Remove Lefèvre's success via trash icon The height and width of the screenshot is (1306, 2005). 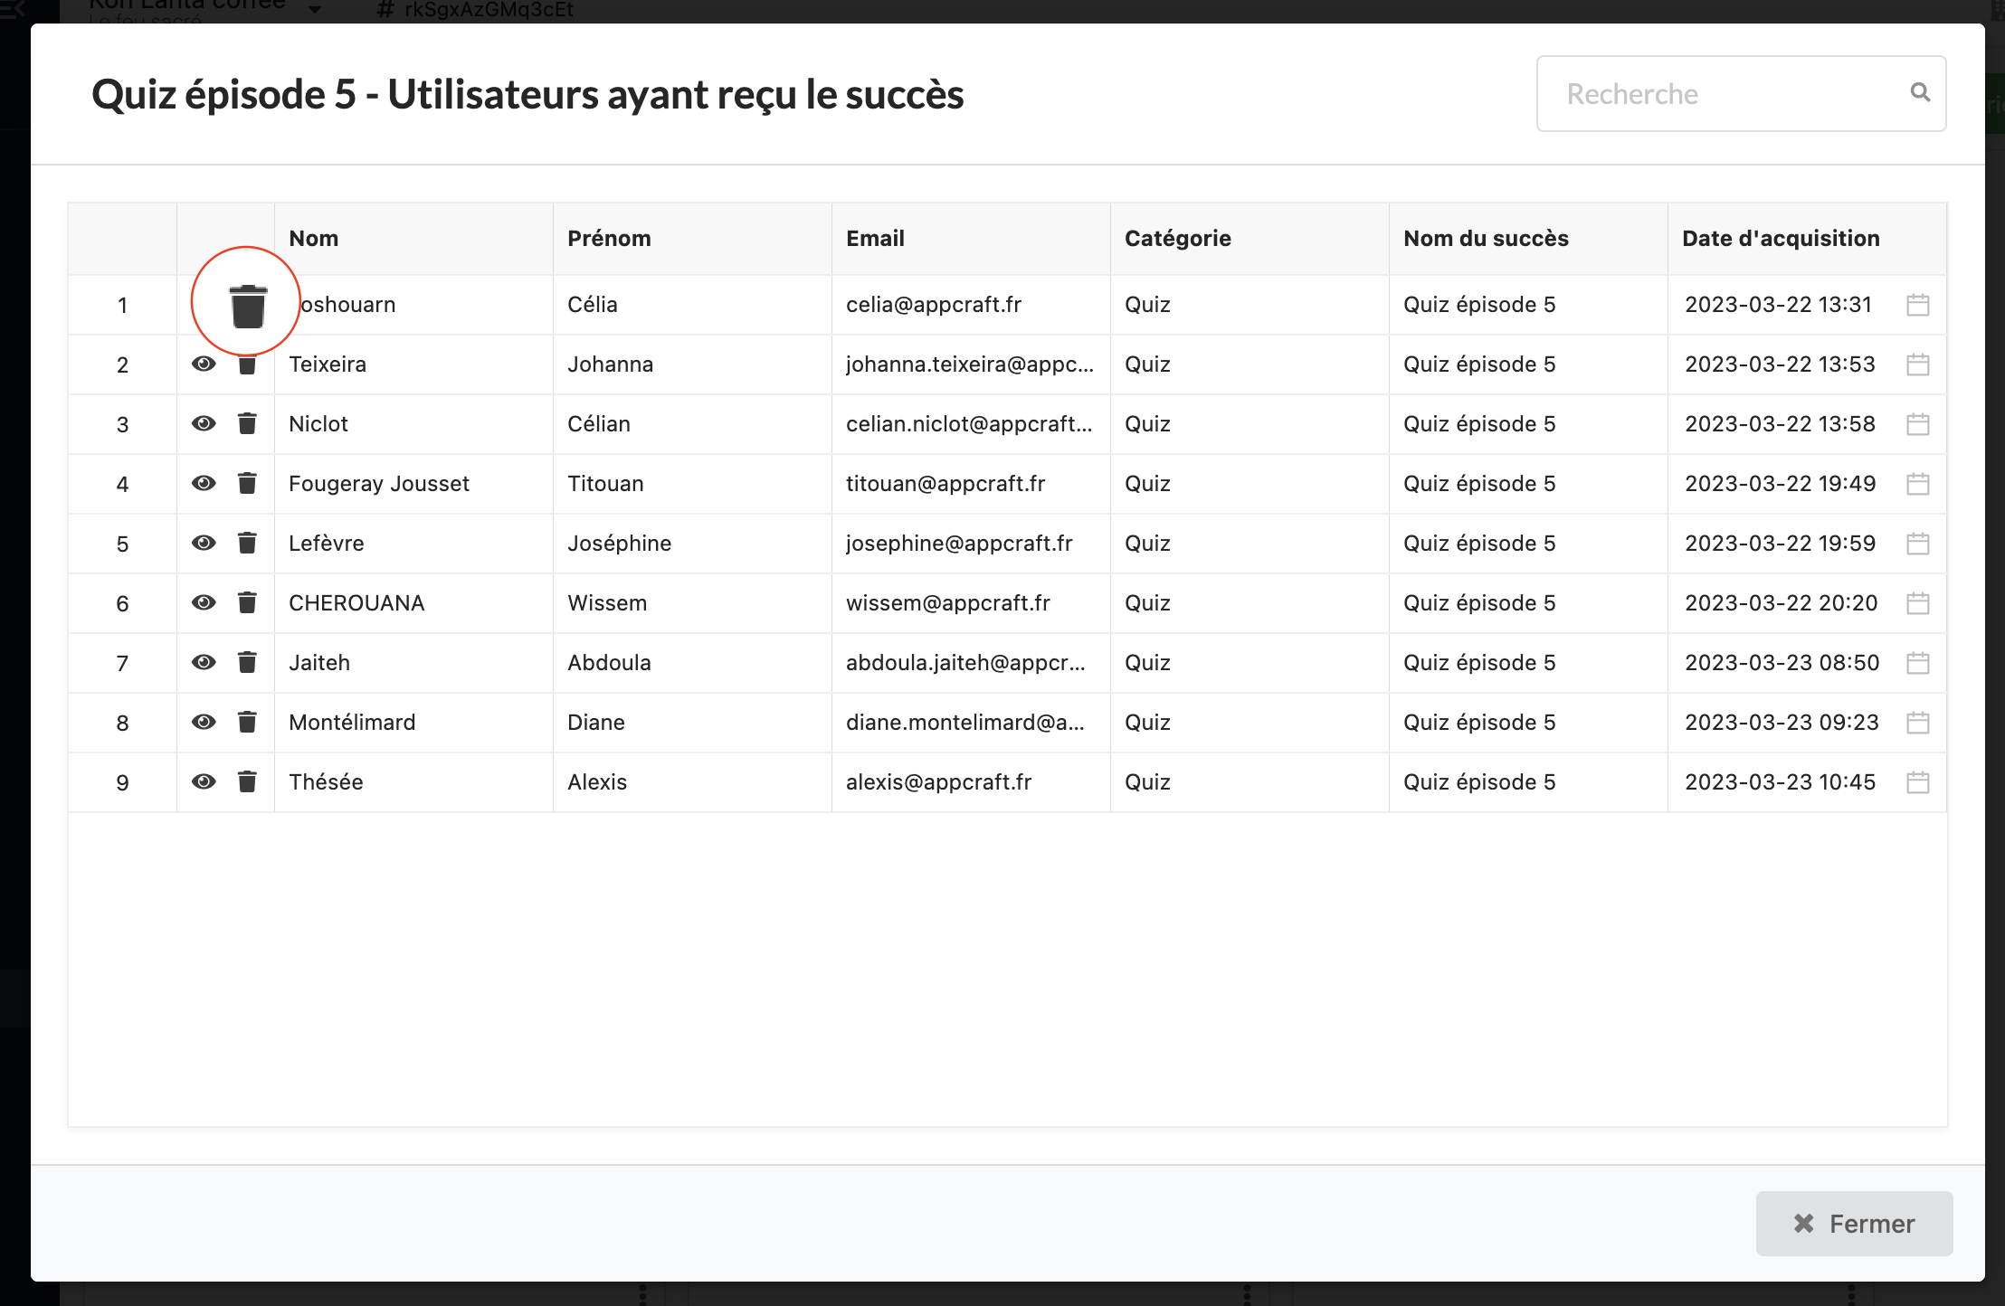click(247, 543)
